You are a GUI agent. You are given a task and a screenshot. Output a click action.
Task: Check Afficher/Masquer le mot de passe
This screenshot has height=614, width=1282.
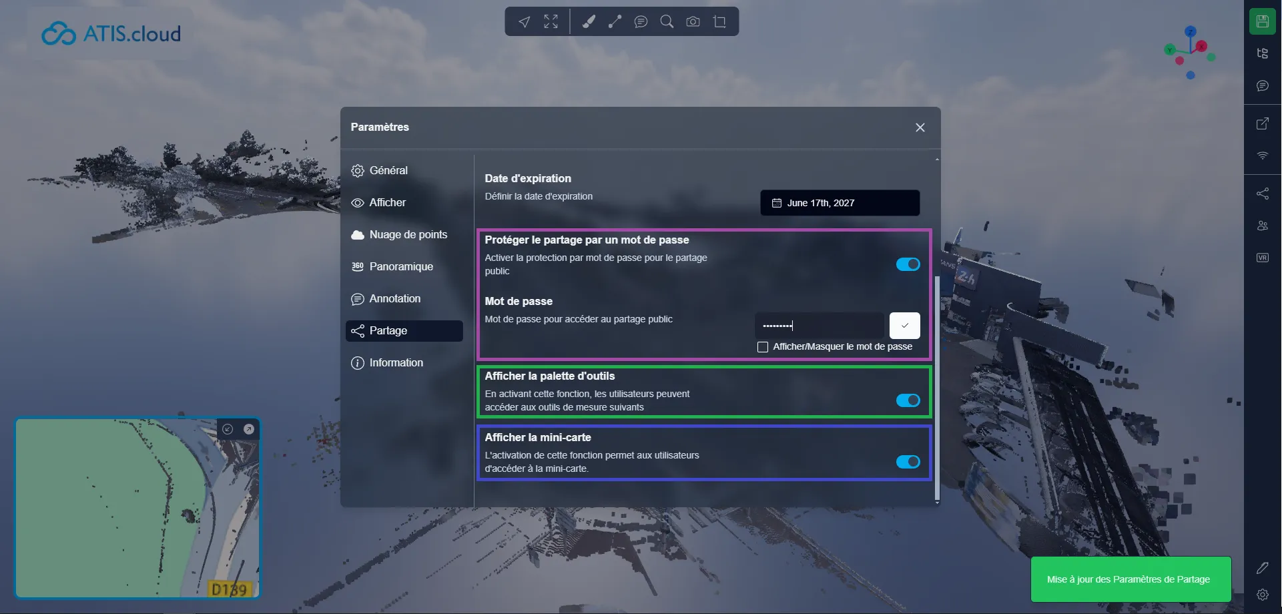point(763,347)
